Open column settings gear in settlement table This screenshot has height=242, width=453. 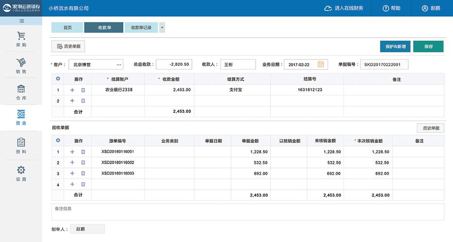(x=58, y=78)
